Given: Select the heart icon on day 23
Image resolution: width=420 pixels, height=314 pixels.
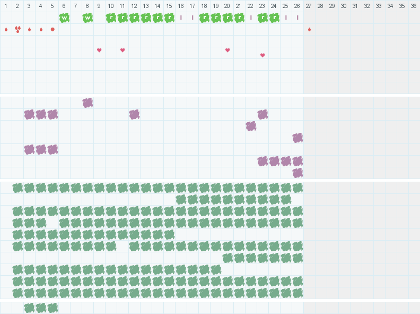Looking at the screenshot, I should click(262, 55).
